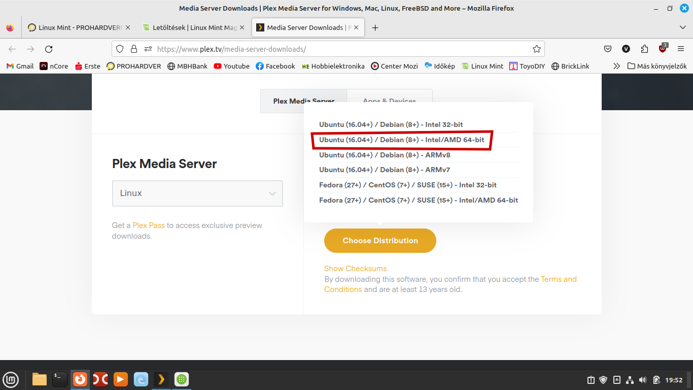Viewport: 693px width, 390px height.
Task: Open the Pocket save icon
Action: click(x=608, y=49)
